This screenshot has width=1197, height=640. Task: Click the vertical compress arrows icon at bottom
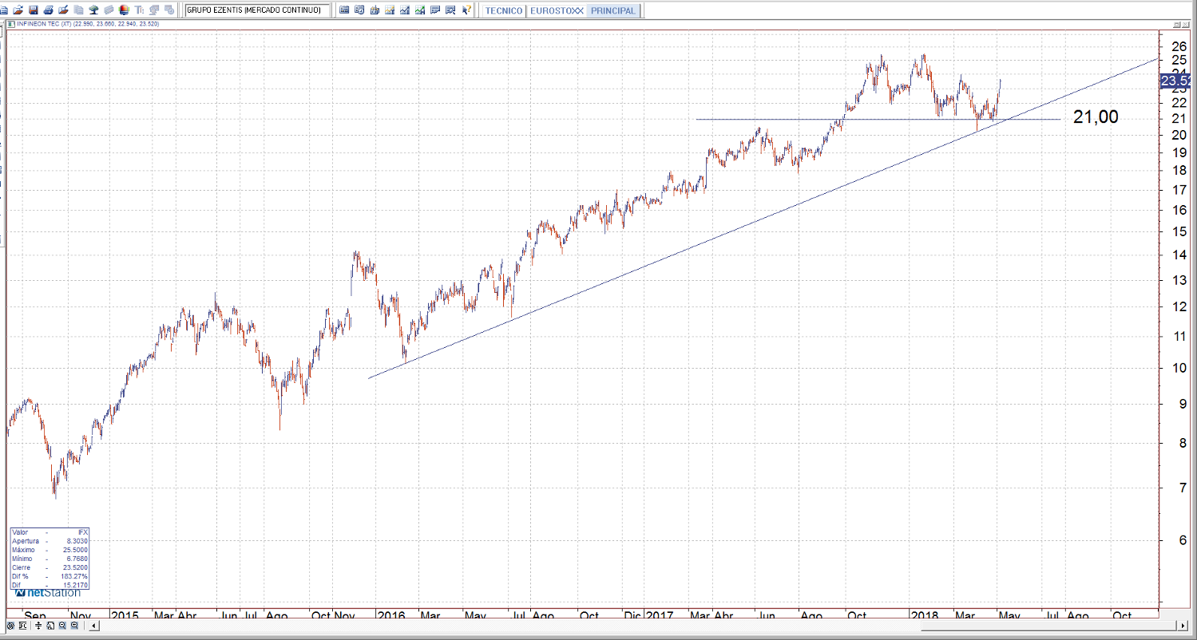(x=37, y=626)
